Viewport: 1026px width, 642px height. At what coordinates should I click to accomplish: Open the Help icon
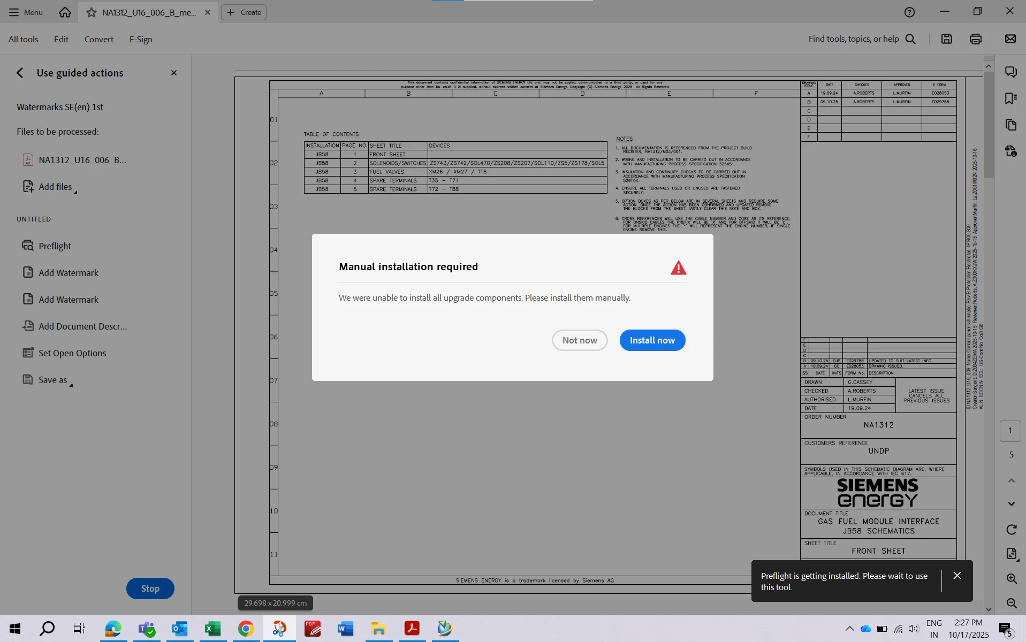909,12
